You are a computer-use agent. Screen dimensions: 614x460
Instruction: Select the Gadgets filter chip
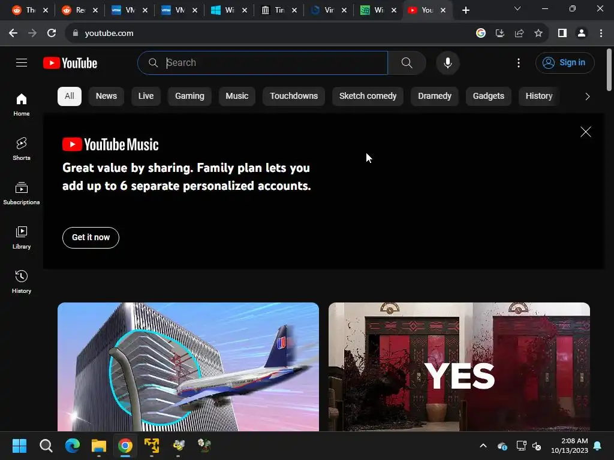point(488,96)
